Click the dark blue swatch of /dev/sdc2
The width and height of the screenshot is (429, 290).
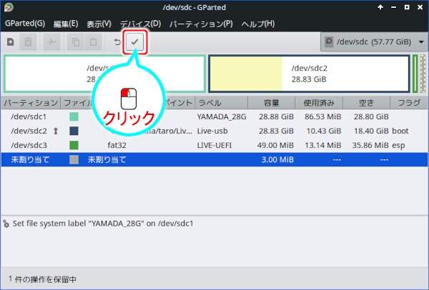[74, 131]
